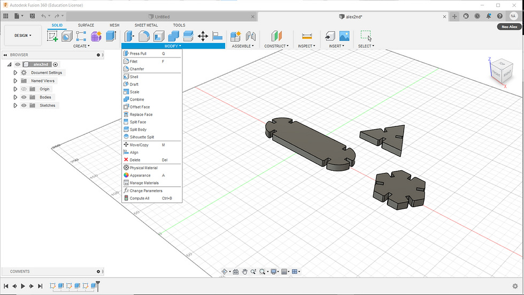Image resolution: width=524 pixels, height=295 pixels.
Task: Expand the Document Settings node
Action: tap(15, 73)
